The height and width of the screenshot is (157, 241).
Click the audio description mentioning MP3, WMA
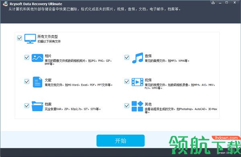pyautogui.click(x=167, y=61)
